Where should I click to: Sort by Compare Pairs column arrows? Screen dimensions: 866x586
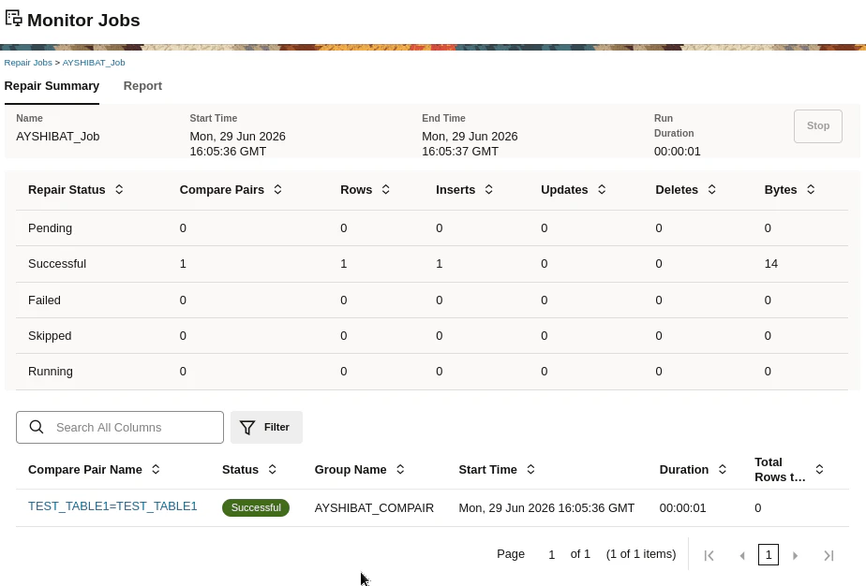[277, 190]
